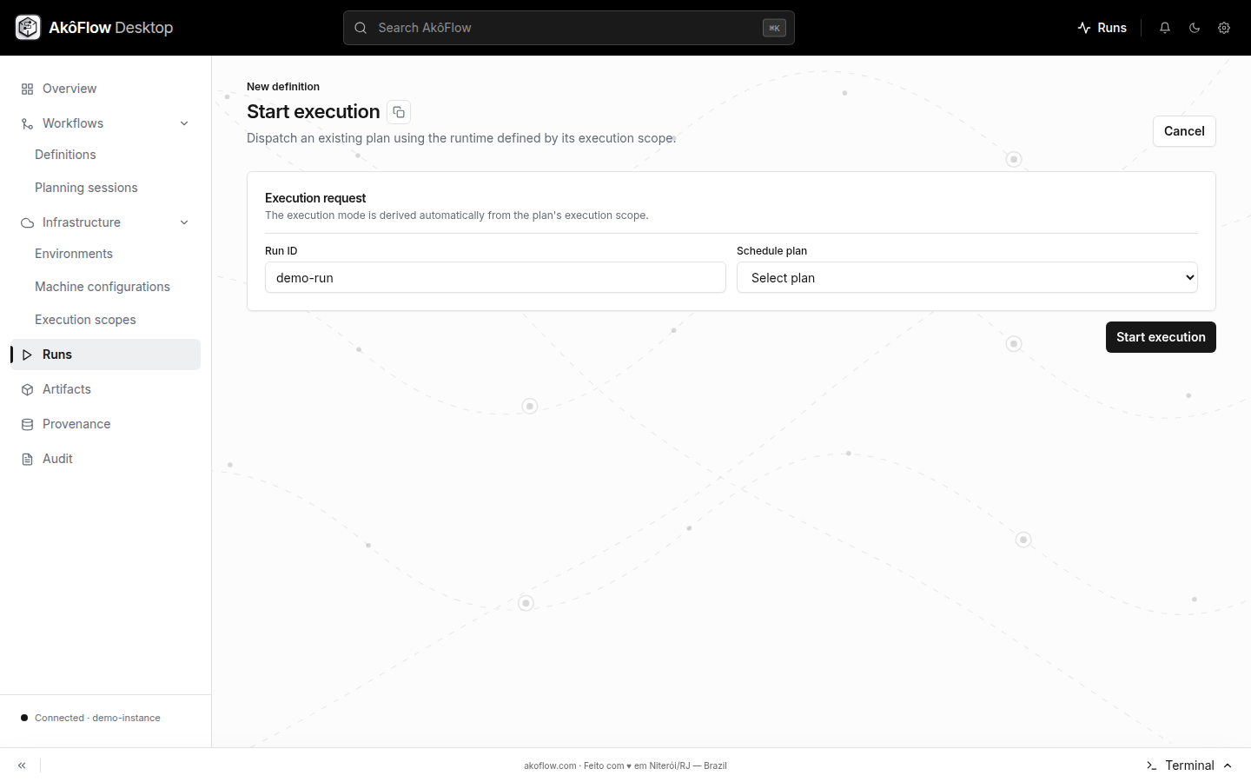Open Runs activity shortcut in header
The height and width of the screenshot is (782, 1251).
[x=1102, y=28]
